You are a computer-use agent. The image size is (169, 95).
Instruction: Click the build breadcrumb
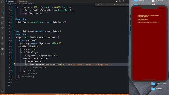pyautogui.click(x=32, y=4)
